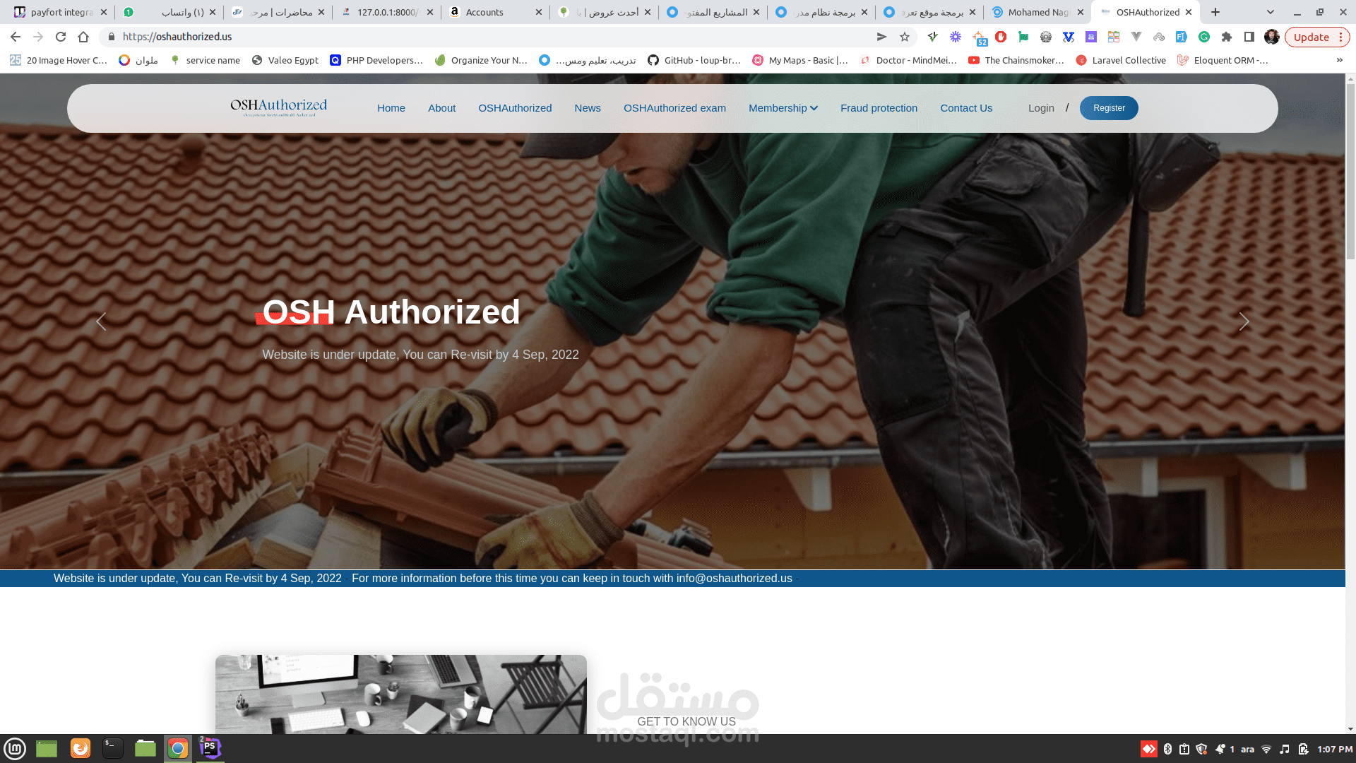Click the Login link
The height and width of the screenshot is (763, 1356).
[x=1041, y=108]
